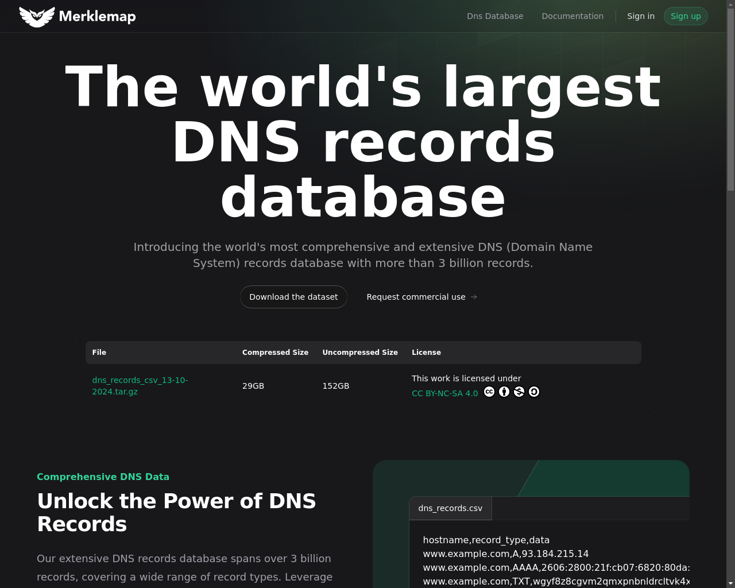Click the www.example.com A record line
The width and height of the screenshot is (735, 588).
pos(506,554)
